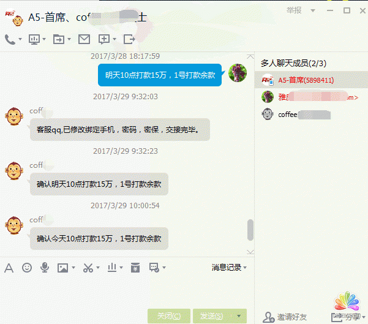Click the microphone voice message icon

(x=45, y=268)
